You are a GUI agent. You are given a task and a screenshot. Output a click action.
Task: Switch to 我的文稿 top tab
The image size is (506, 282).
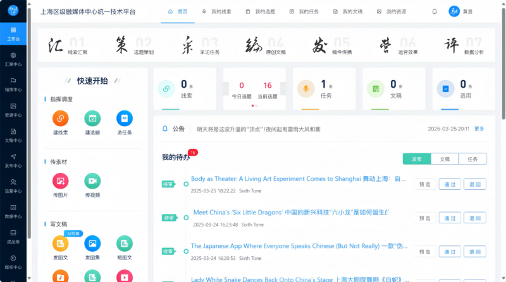[348, 11]
